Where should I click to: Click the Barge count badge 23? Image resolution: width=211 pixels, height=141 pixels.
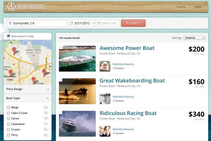click(x=46, y=107)
